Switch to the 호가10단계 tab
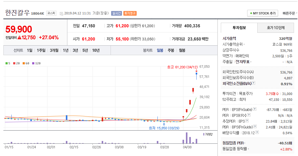This screenshot has width=298, height=156. [x=276, y=28]
